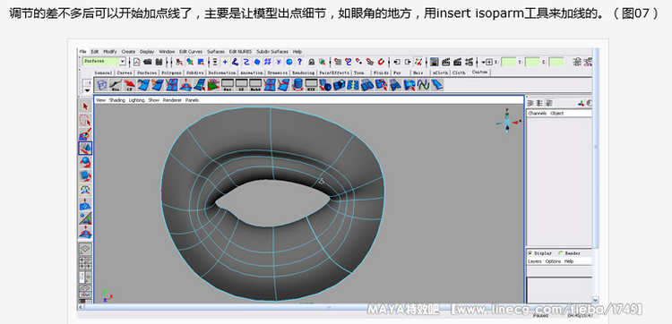Switch to the Curves shelf tab
672x324 pixels.
125,72
